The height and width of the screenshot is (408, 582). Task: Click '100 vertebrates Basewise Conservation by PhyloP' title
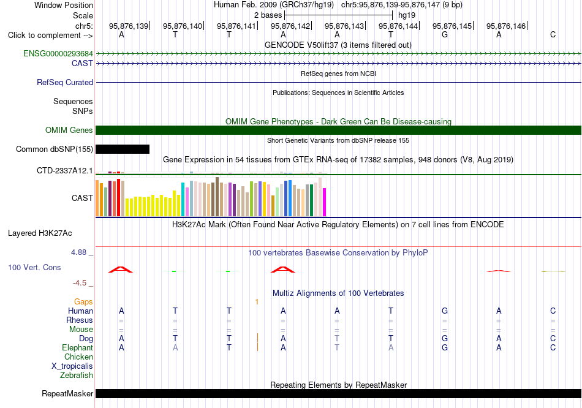coord(338,253)
